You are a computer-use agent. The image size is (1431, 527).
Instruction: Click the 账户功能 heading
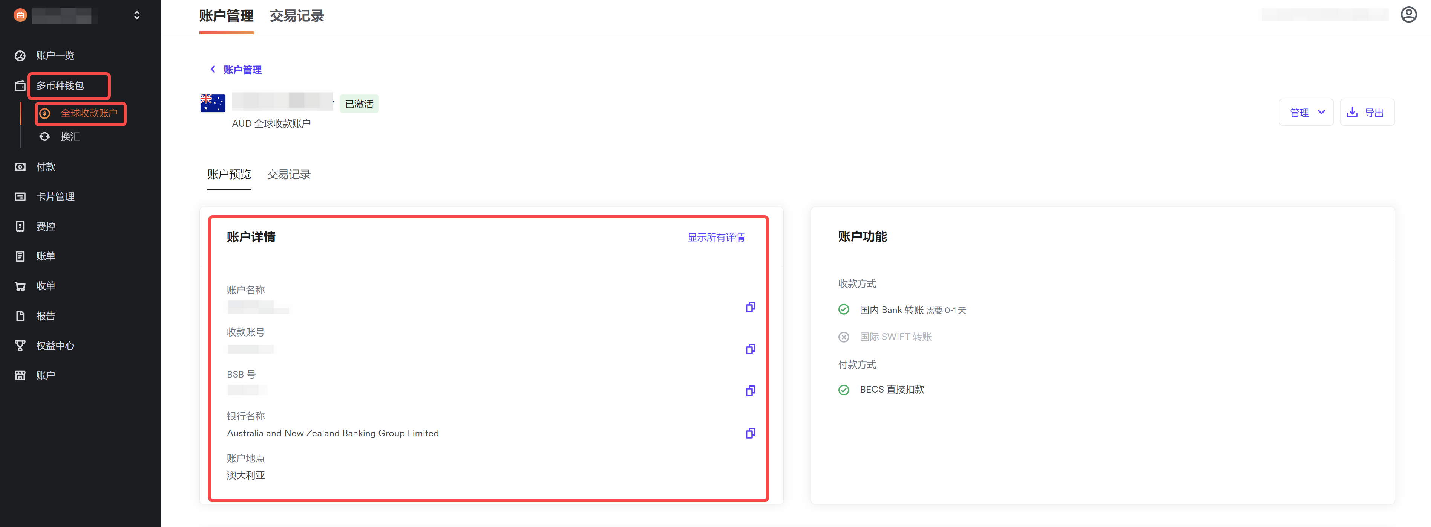point(862,237)
